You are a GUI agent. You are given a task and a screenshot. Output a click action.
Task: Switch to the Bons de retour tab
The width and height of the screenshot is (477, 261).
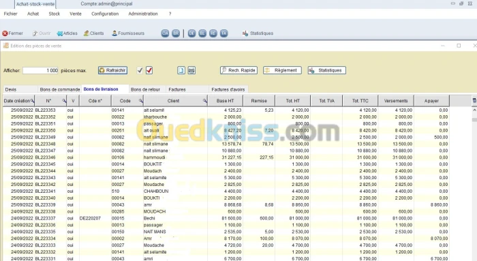pos(147,89)
